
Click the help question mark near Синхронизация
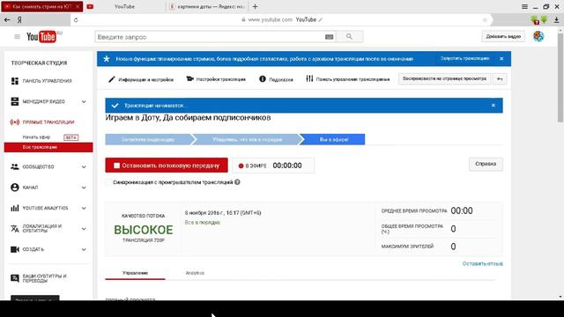(x=237, y=182)
